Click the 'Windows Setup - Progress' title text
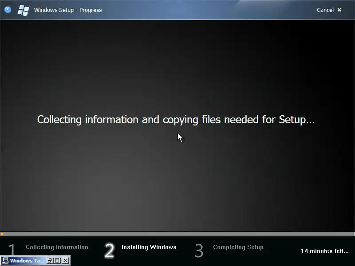The width and height of the screenshot is (355, 266). coord(68,10)
